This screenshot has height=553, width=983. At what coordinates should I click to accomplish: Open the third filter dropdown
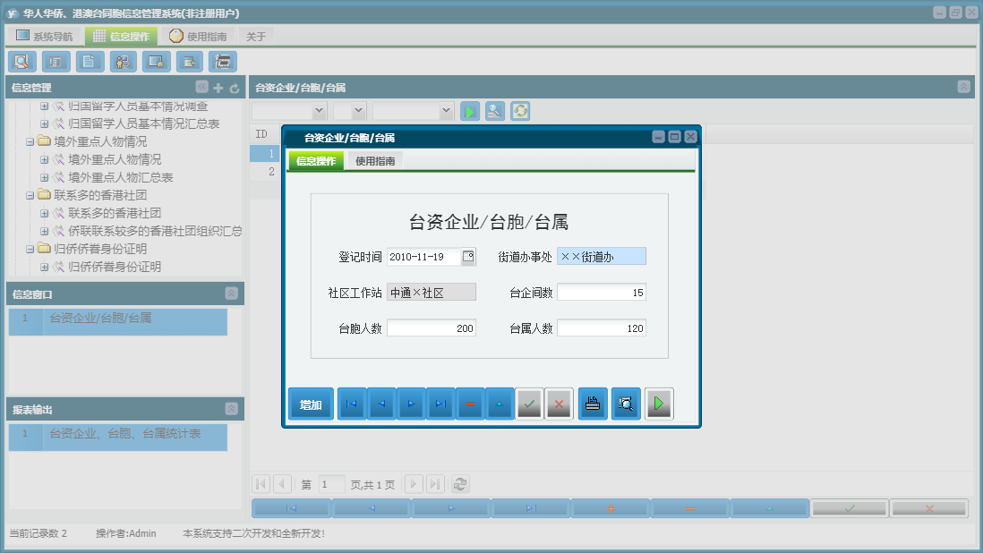click(x=446, y=111)
